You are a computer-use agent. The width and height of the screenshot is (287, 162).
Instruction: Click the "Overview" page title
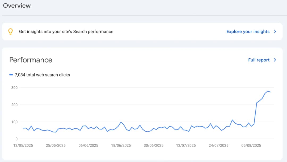coord(17,5)
